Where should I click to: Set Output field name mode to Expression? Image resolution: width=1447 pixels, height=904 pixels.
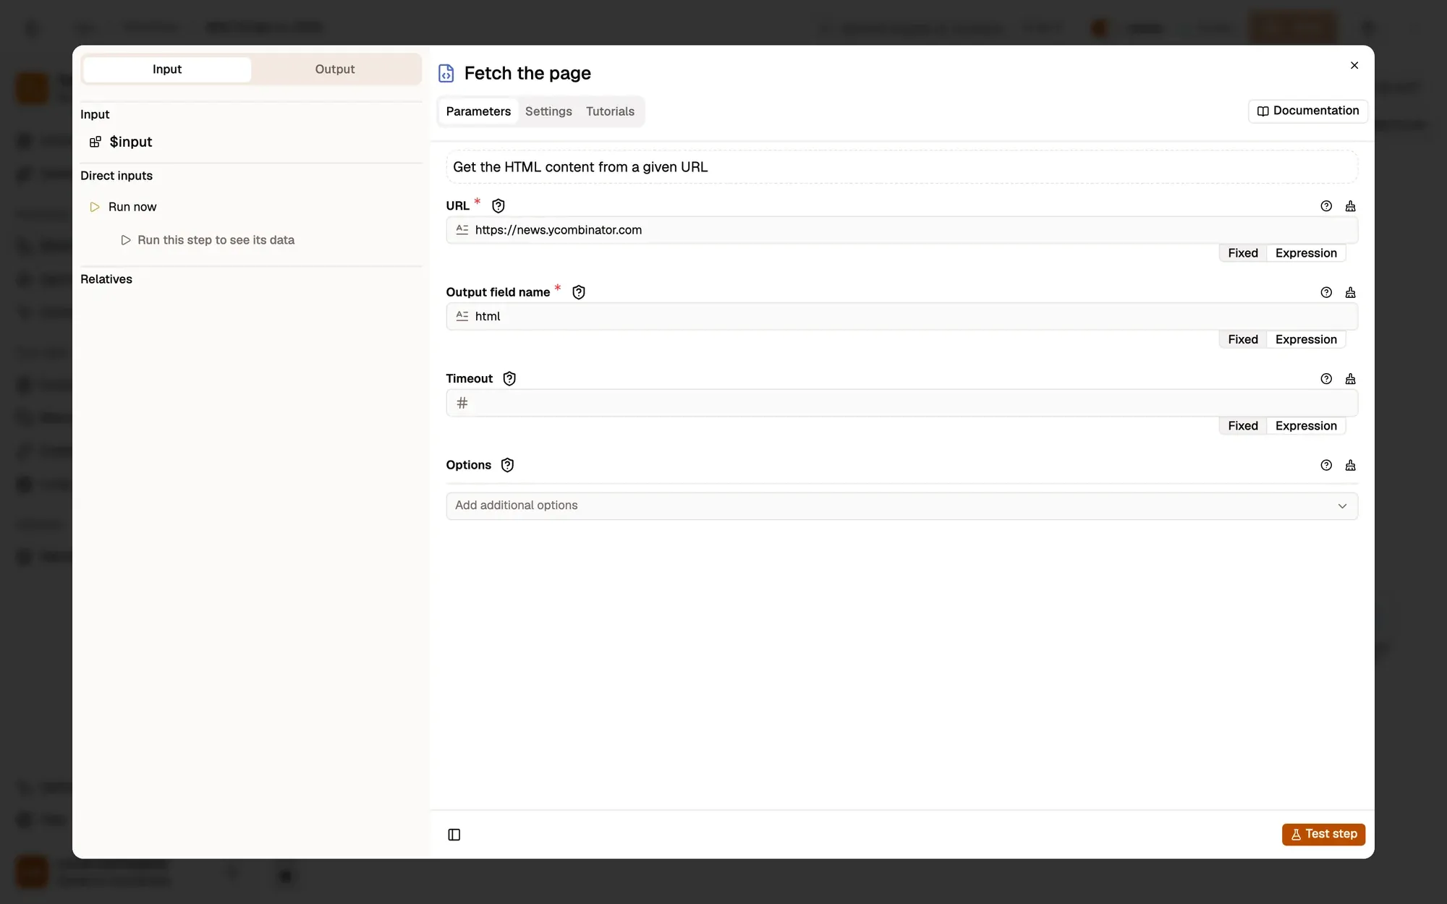(x=1306, y=339)
